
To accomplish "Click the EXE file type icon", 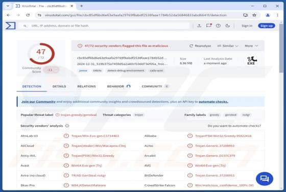I will 252,61.
